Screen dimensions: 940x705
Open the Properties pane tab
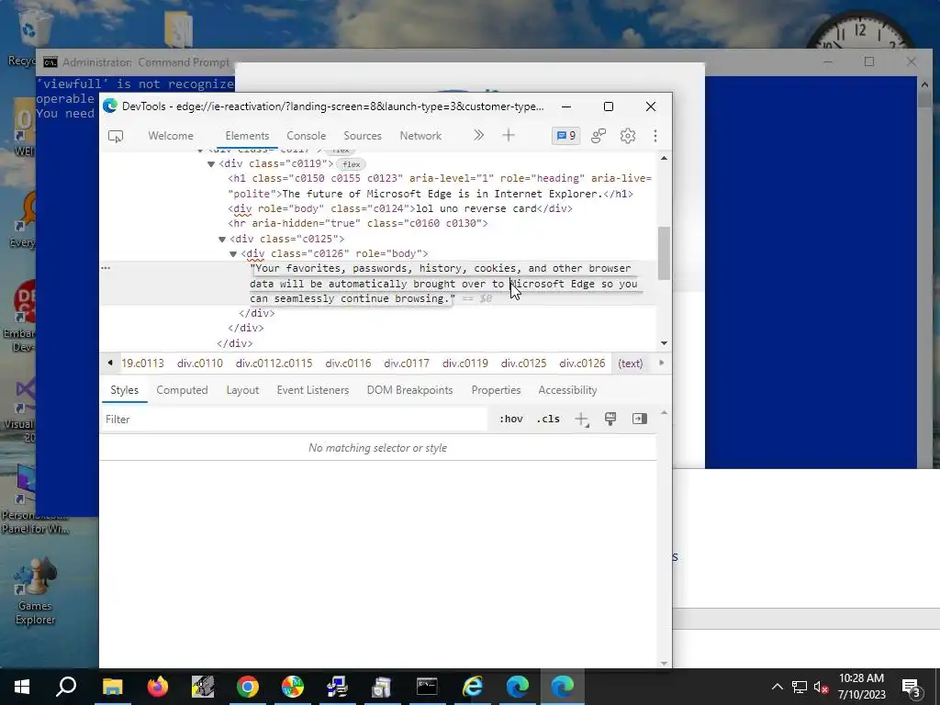[496, 390]
